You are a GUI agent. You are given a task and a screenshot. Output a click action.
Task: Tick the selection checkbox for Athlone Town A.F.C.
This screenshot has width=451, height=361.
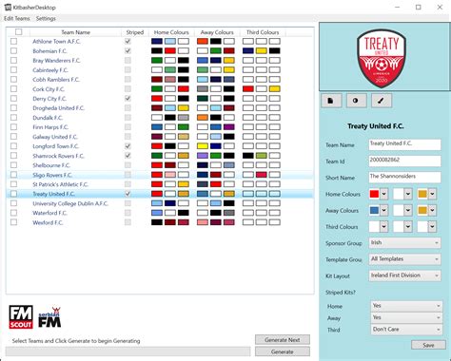13,41
